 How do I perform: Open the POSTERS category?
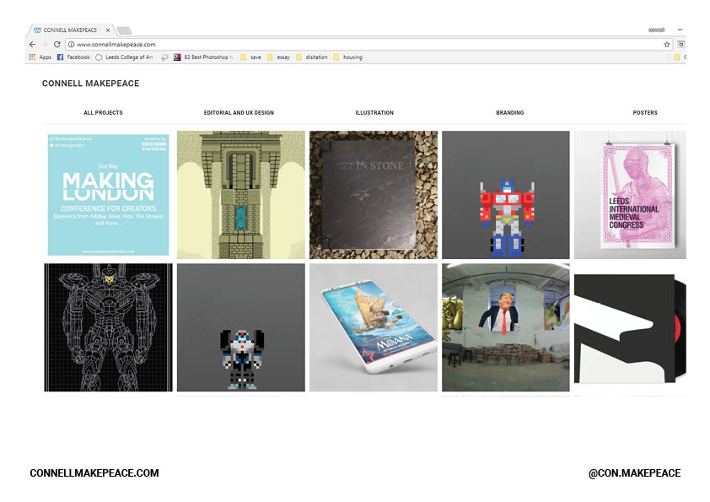(x=645, y=112)
